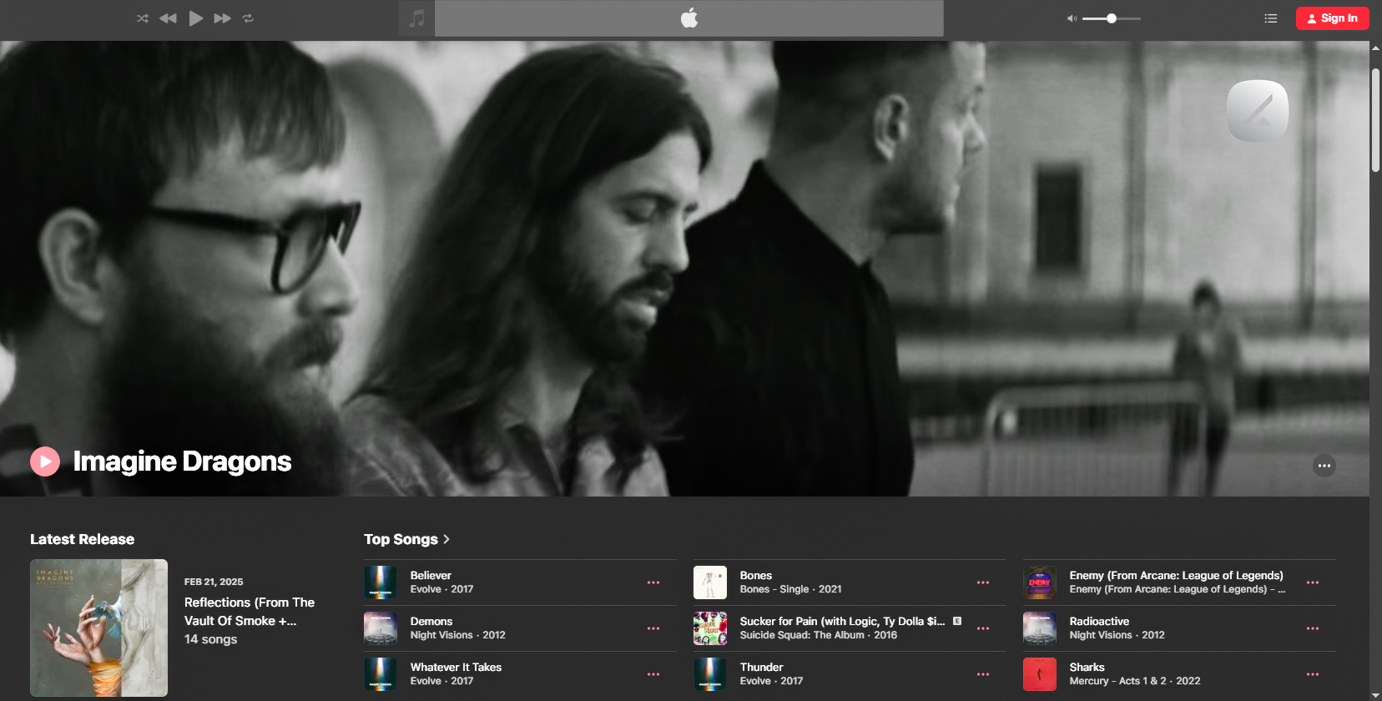Screen dimensions: 1382x701
Task: Click the scrollbar down arrow
Action: point(1375,695)
